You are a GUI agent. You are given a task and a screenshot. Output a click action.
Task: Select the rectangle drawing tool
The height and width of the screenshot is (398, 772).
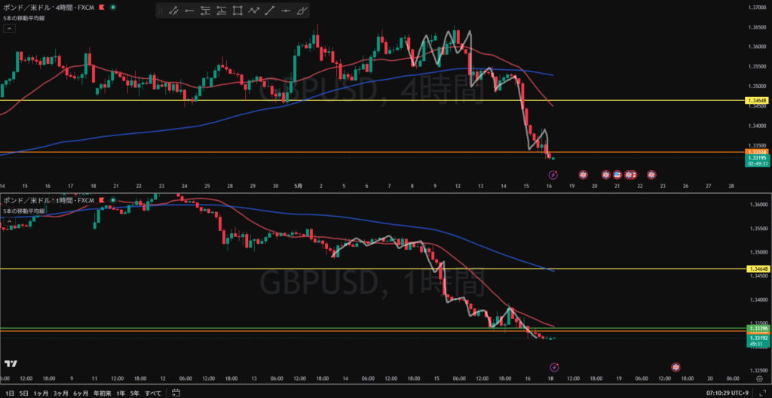point(237,11)
